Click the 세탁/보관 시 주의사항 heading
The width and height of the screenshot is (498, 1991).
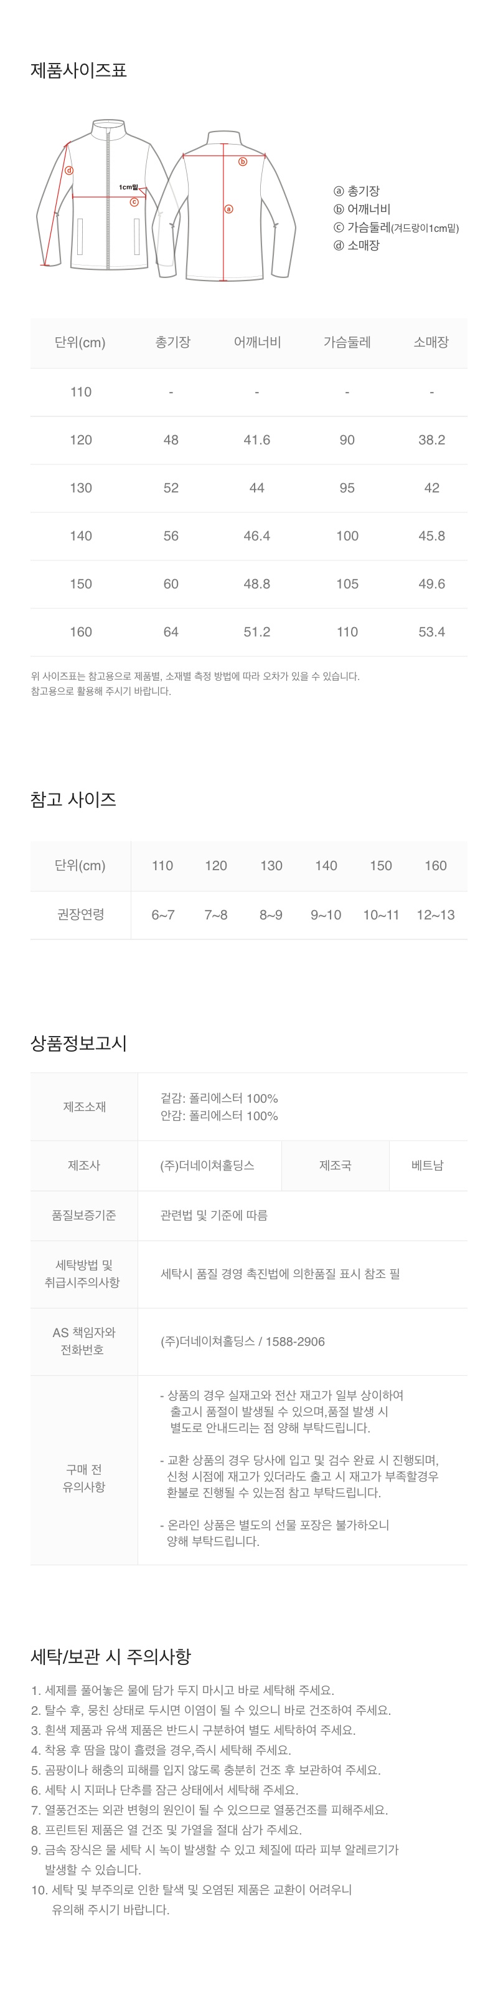click(110, 1656)
